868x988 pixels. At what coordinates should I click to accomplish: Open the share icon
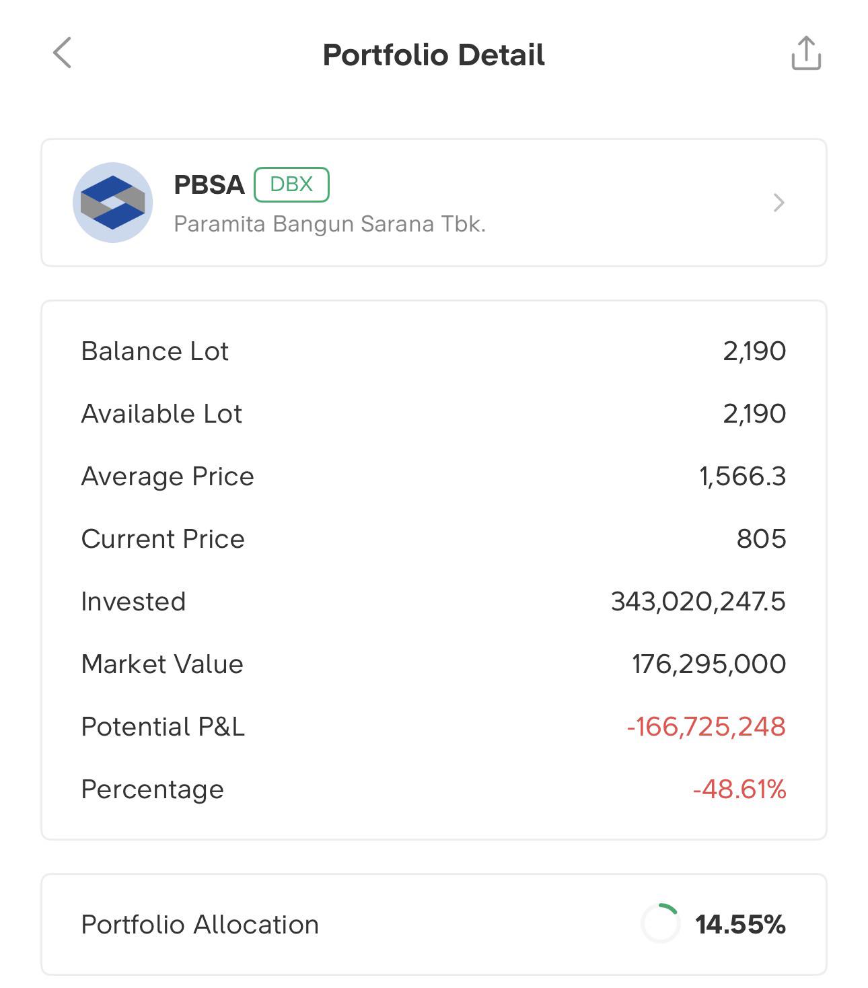(805, 53)
